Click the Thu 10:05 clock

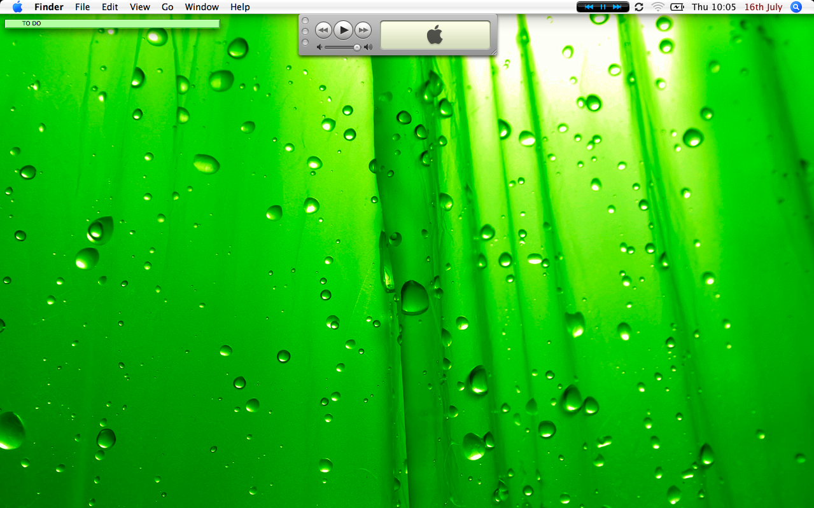pyautogui.click(x=713, y=7)
